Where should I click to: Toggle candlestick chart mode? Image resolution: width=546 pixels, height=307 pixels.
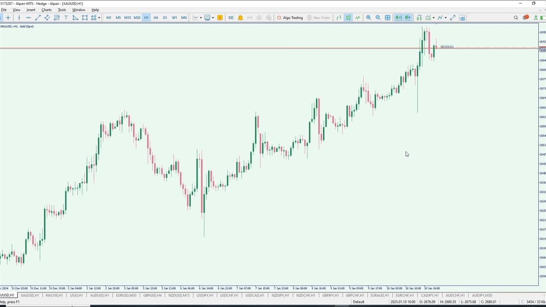click(348, 17)
